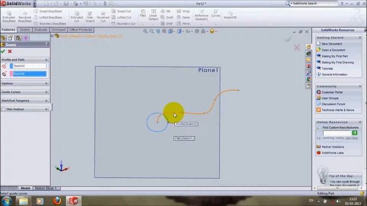Select the Extruded Boss/Base tool
The image size is (367, 206).
pyautogui.click(x=9, y=17)
